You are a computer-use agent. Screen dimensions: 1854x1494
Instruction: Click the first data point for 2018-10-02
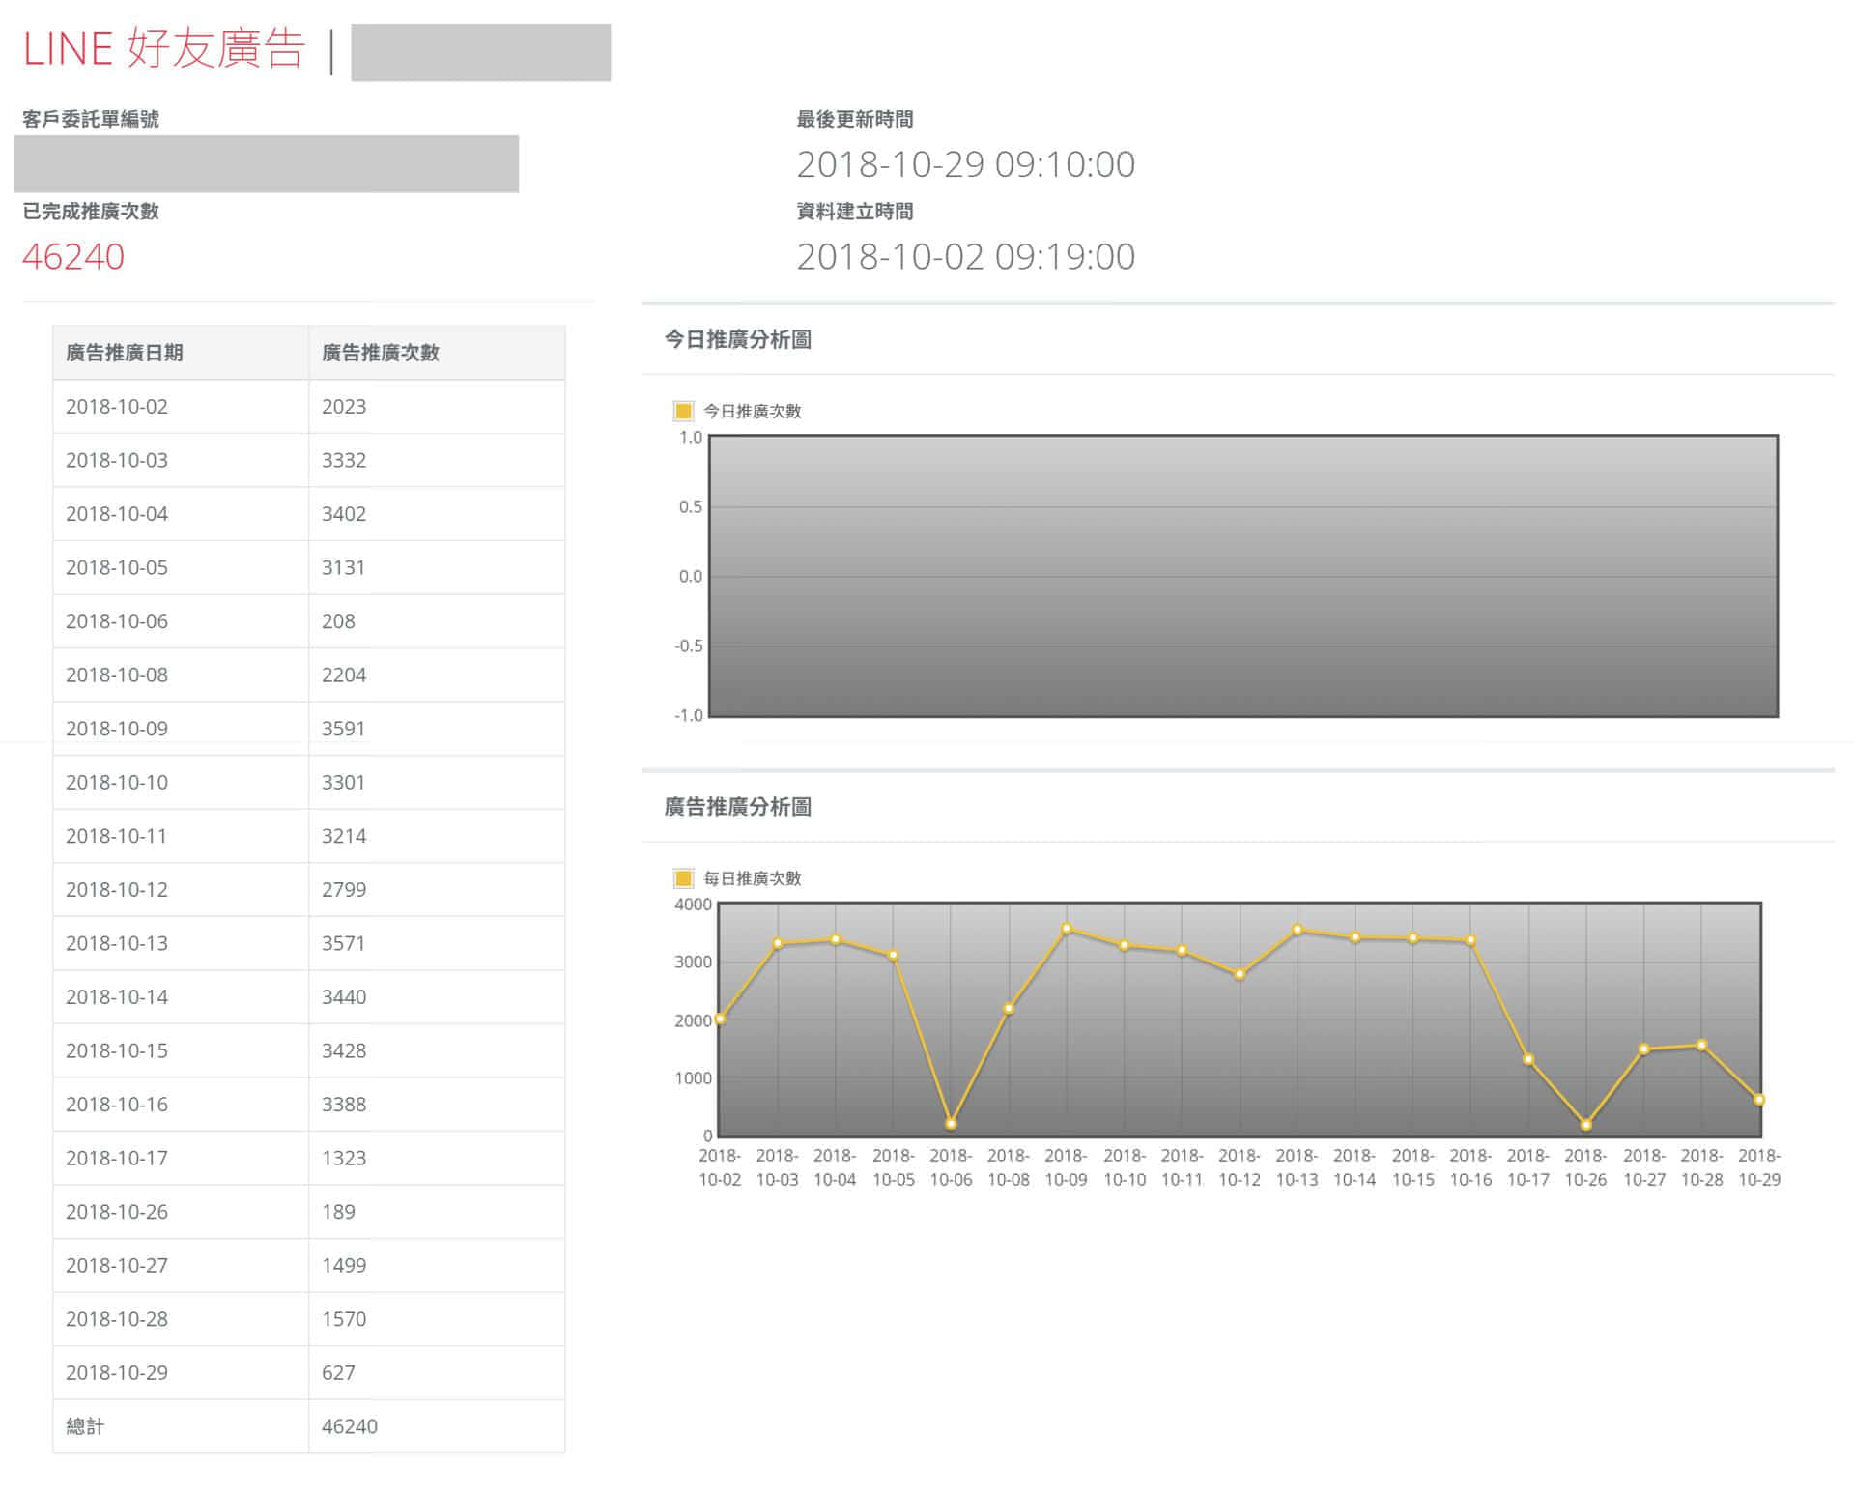[721, 1018]
